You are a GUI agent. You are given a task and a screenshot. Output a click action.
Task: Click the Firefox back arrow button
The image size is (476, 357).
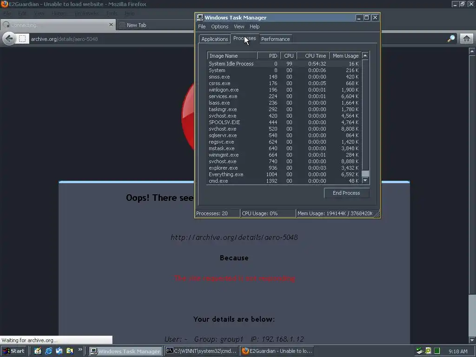click(x=9, y=39)
